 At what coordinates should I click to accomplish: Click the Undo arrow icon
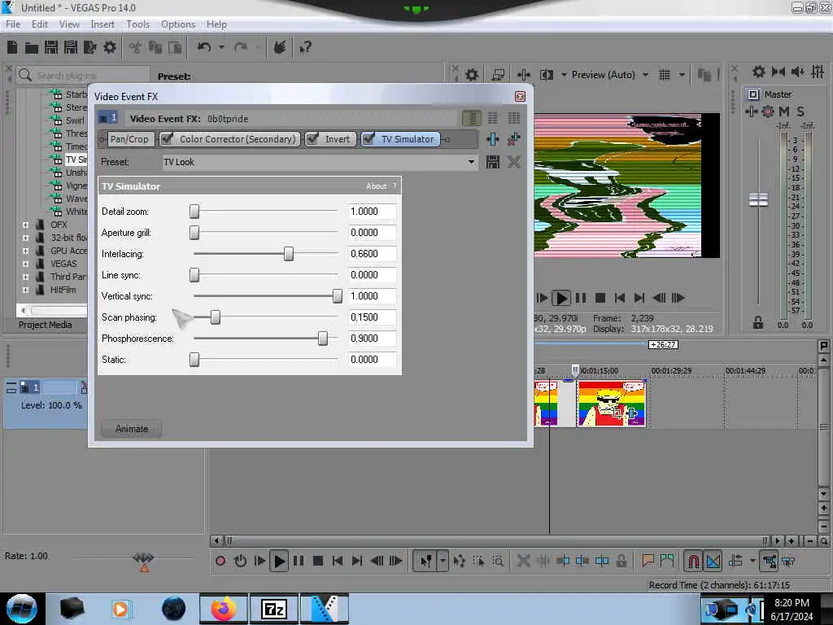click(x=204, y=47)
